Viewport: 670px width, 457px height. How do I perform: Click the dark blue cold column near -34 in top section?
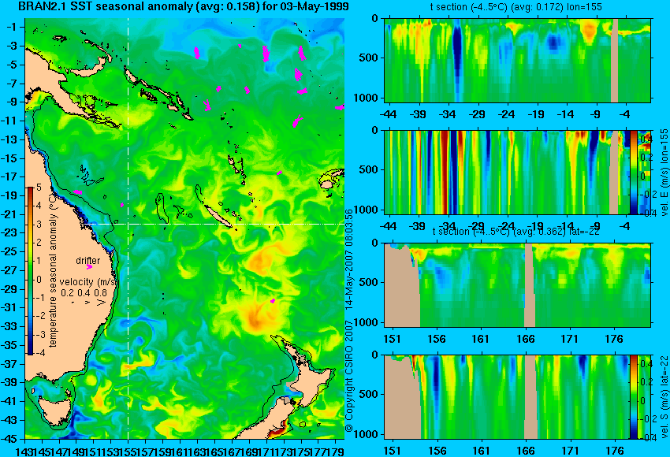[x=457, y=55]
